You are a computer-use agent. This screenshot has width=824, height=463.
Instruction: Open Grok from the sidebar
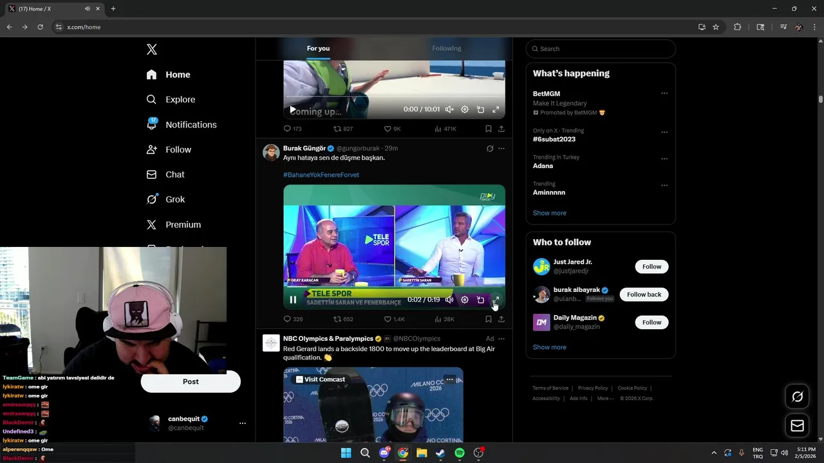pos(165,199)
